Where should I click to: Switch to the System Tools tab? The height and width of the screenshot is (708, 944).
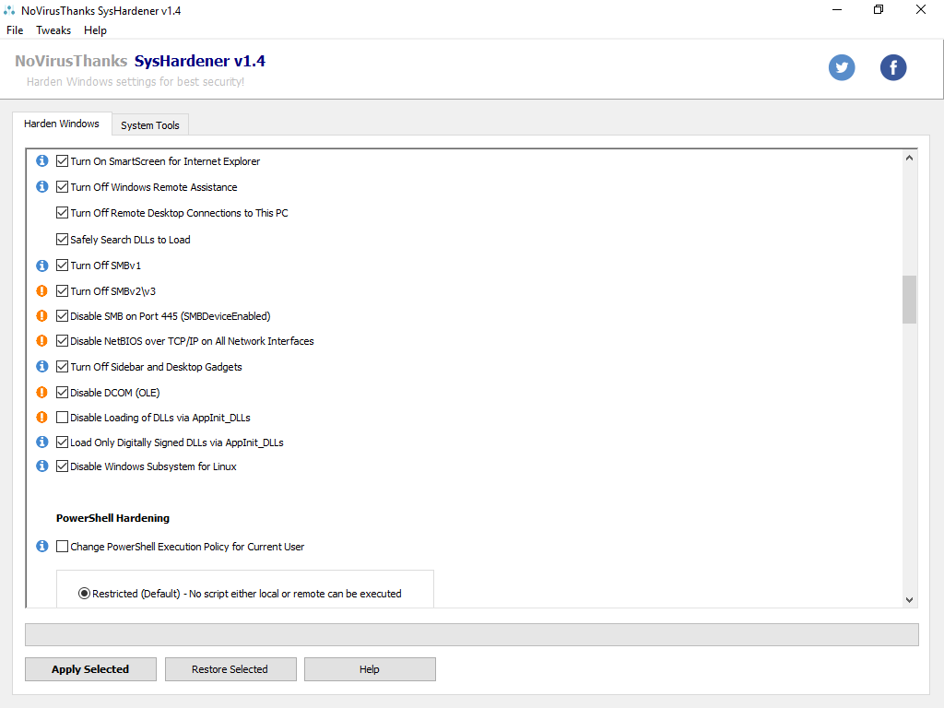pos(150,125)
